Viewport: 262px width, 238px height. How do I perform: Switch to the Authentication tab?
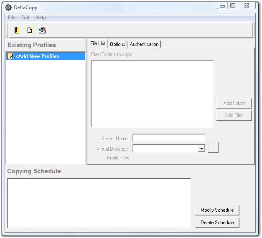coord(144,44)
